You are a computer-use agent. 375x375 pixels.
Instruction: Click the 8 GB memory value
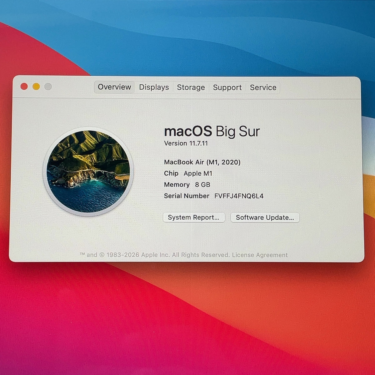pyautogui.click(x=202, y=185)
